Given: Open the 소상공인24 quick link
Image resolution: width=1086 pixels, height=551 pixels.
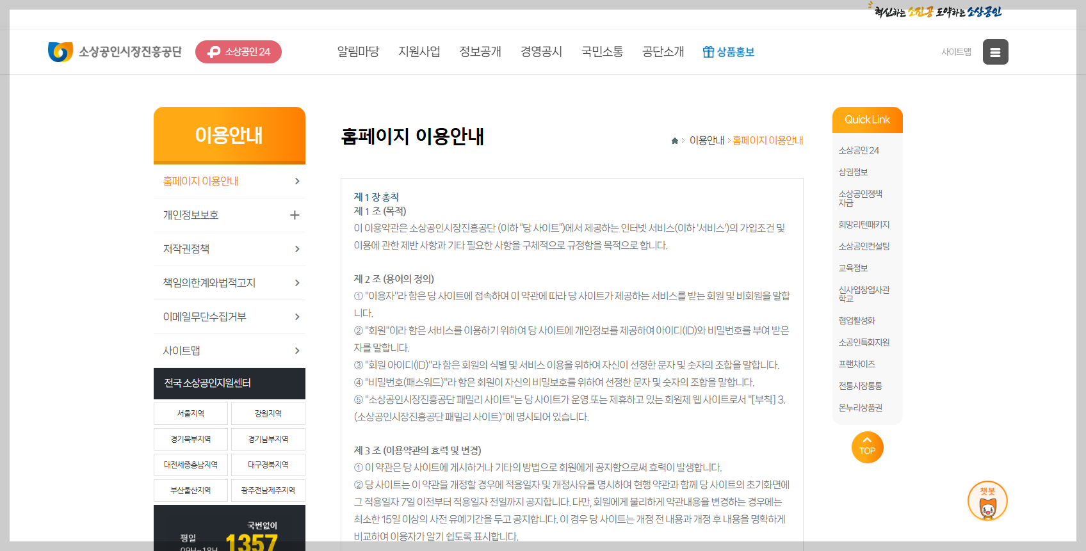Looking at the screenshot, I should click(x=859, y=150).
